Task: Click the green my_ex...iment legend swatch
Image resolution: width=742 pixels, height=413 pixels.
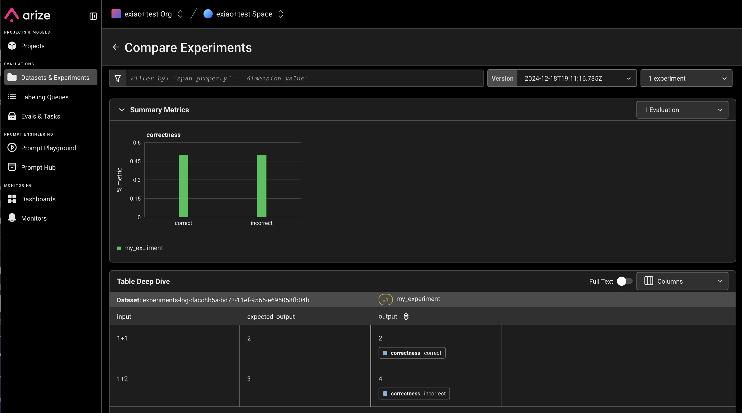Action: click(x=119, y=248)
